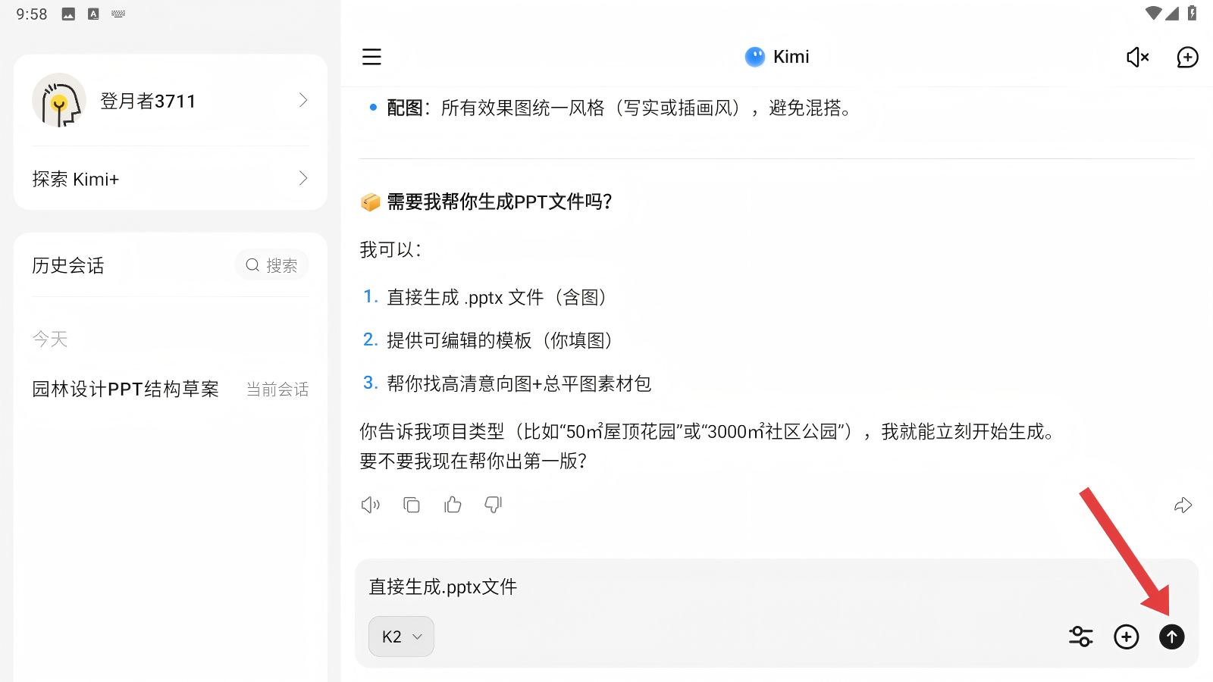Image resolution: width=1213 pixels, height=682 pixels.
Task: Open chat settings sliders icon
Action: 1080,637
